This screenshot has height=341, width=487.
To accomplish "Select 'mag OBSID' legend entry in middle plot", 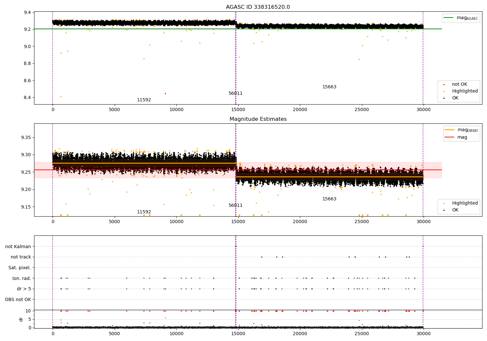I will 461,130.
